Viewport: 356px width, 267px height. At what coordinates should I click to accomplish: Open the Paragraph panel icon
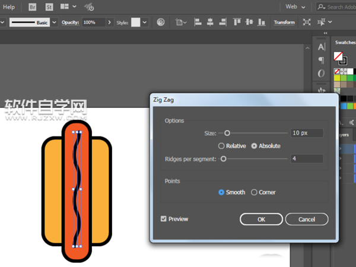pyautogui.click(x=321, y=60)
